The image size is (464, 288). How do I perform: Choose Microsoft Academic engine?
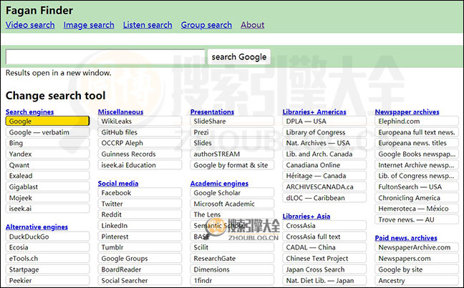[x=232, y=204]
